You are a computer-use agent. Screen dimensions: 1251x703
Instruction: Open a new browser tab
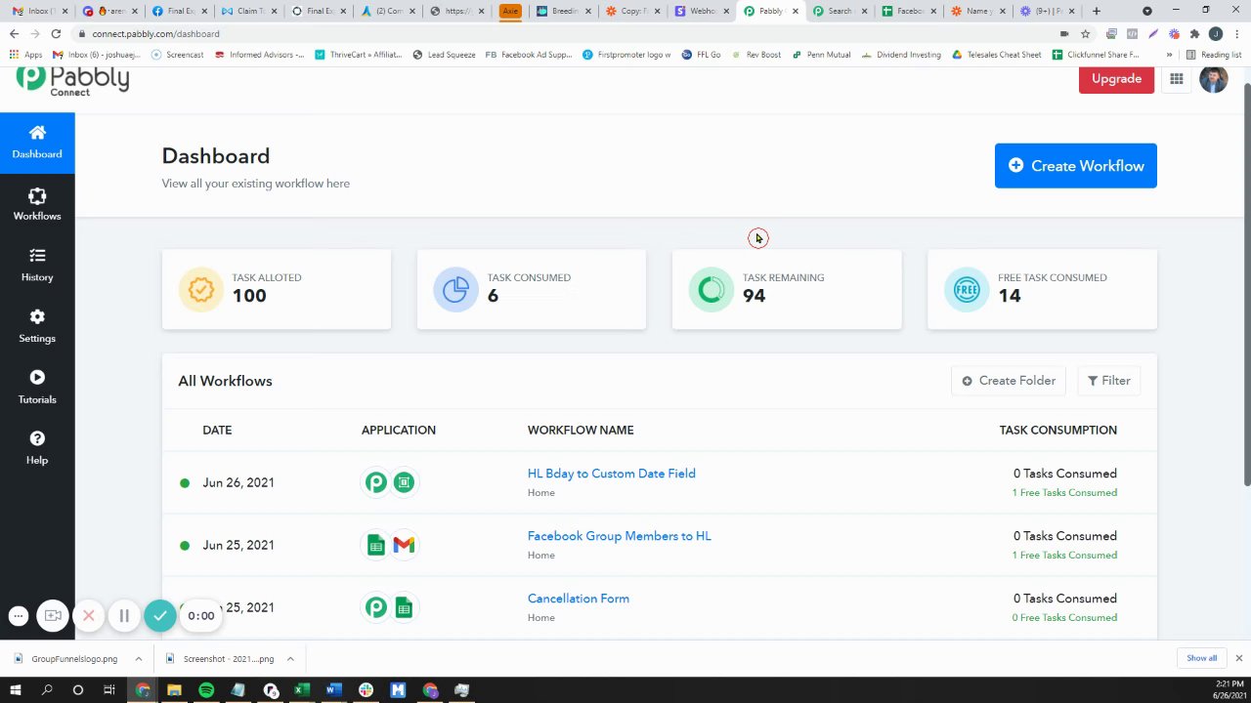[1097, 11]
